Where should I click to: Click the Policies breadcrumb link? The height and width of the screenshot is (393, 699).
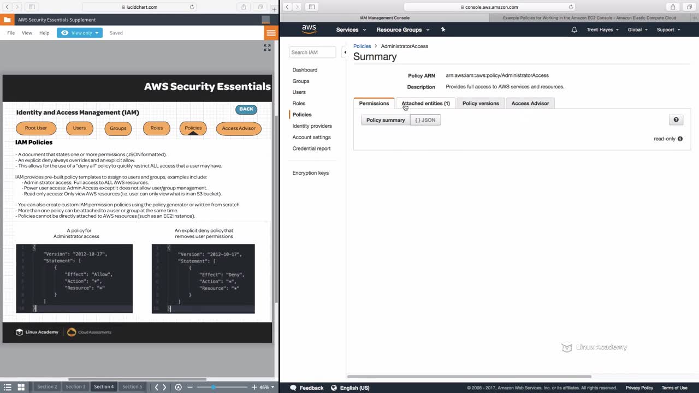[362, 46]
